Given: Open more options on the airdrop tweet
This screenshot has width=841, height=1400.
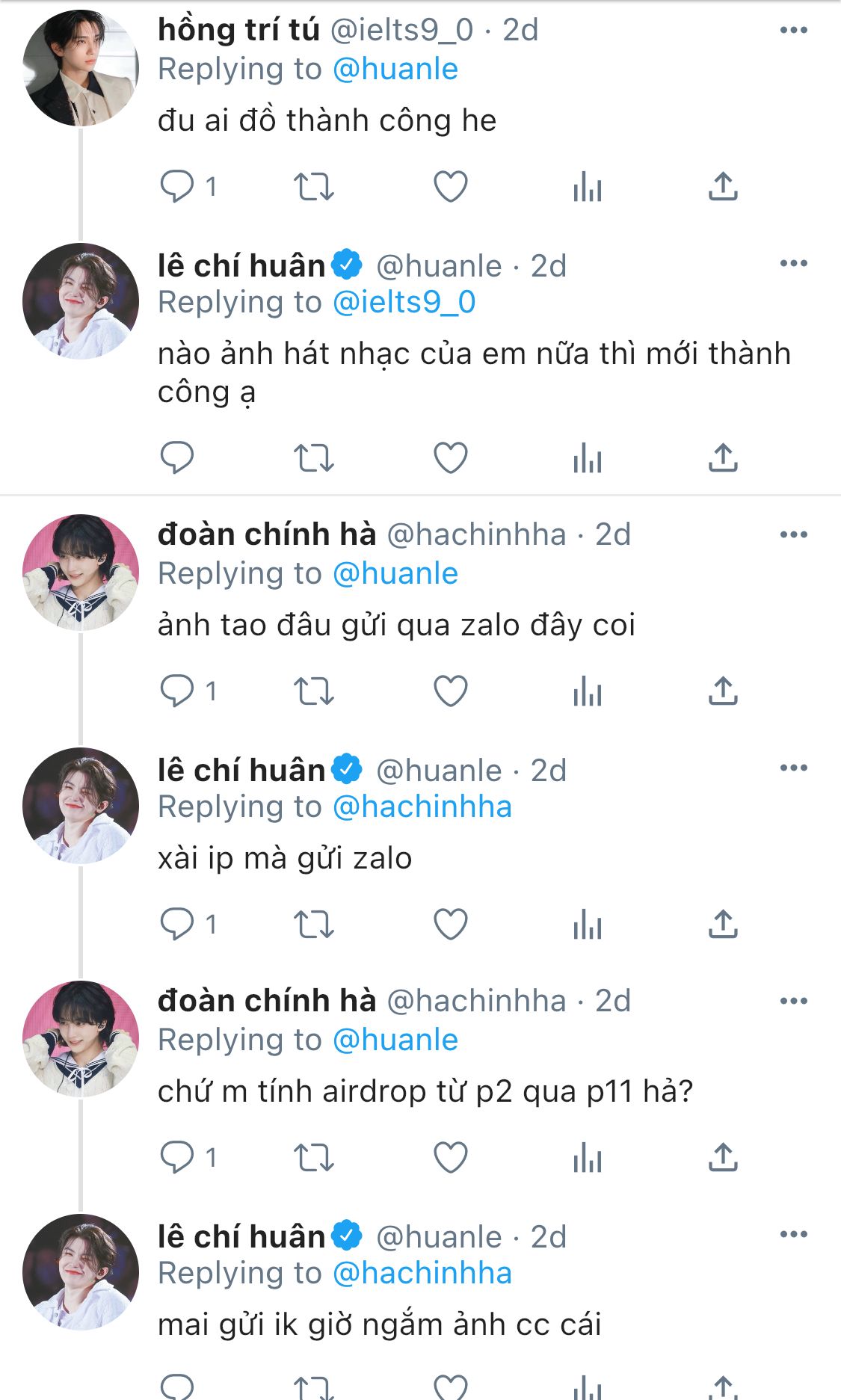Looking at the screenshot, I should (x=793, y=1002).
